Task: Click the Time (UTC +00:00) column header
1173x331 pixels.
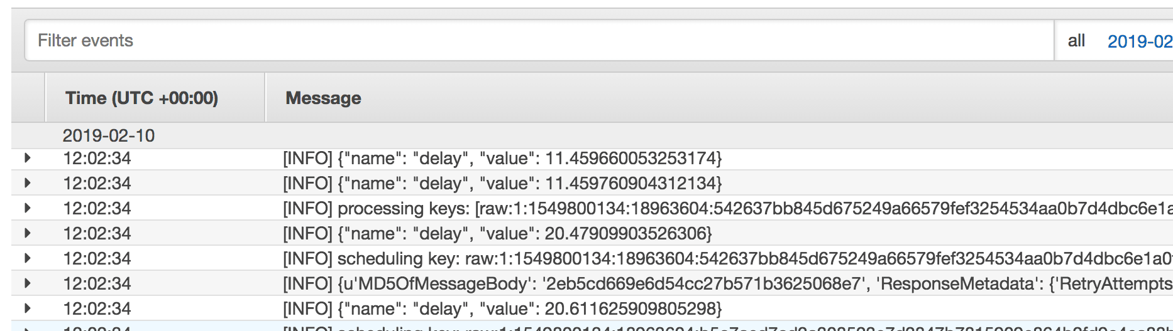Action: point(142,98)
